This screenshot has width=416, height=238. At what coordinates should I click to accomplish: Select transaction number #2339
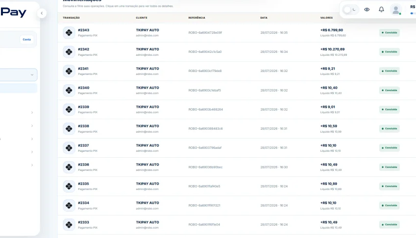click(83, 107)
